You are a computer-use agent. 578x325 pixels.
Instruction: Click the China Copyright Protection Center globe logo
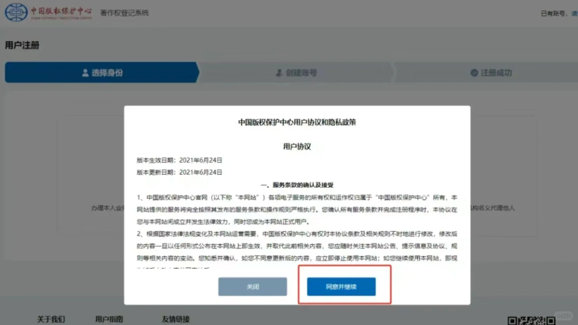pyautogui.click(x=16, y=12)
